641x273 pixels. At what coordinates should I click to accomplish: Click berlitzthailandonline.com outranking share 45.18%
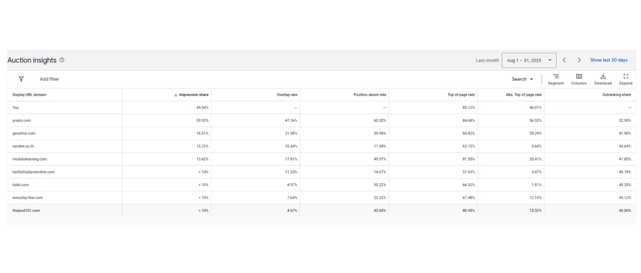tap(625, 172)
